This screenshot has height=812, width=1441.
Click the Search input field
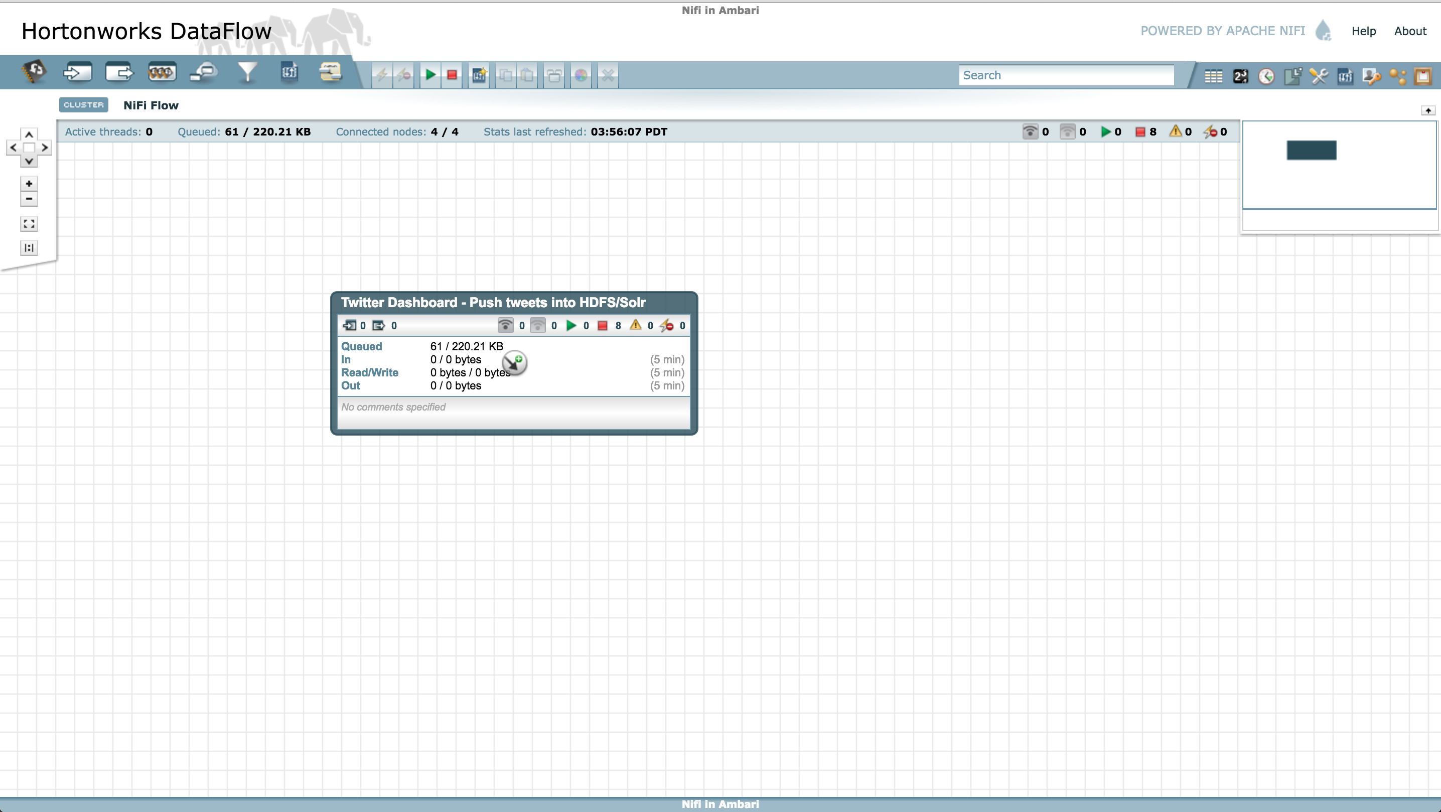click(x=1066, y=76)
